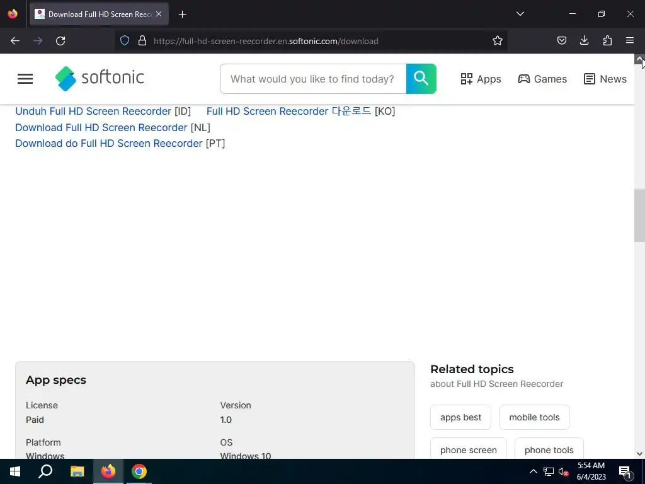Select the phone screen topic tag
Viewport: 645px width, 484px height.
[x=469, y=449]
